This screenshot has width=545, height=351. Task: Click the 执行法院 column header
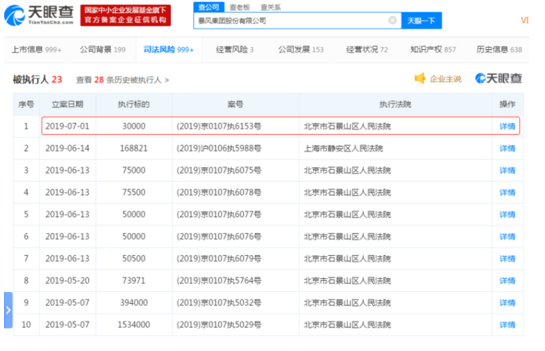395,105
